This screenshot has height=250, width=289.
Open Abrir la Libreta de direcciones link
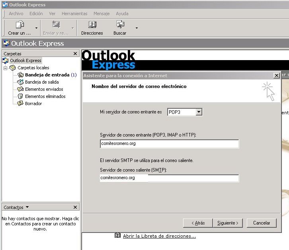pyautogui.click(x=159, y=236)
